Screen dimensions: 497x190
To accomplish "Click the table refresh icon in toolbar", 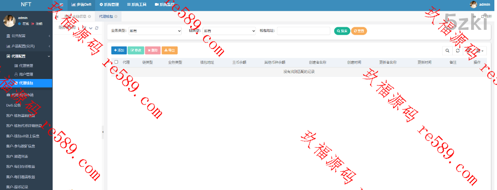I will [458, 50].
